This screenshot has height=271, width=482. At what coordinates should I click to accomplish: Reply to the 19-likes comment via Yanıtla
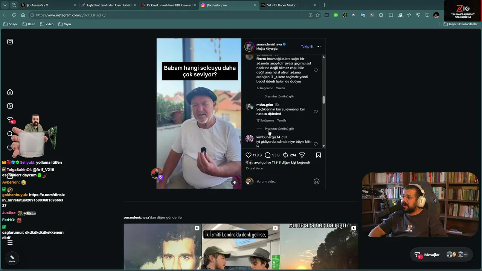281,88
